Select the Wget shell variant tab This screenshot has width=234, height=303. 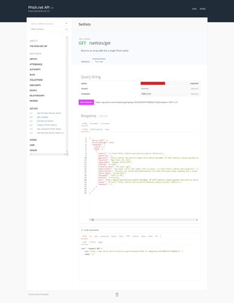pos(100,242)
